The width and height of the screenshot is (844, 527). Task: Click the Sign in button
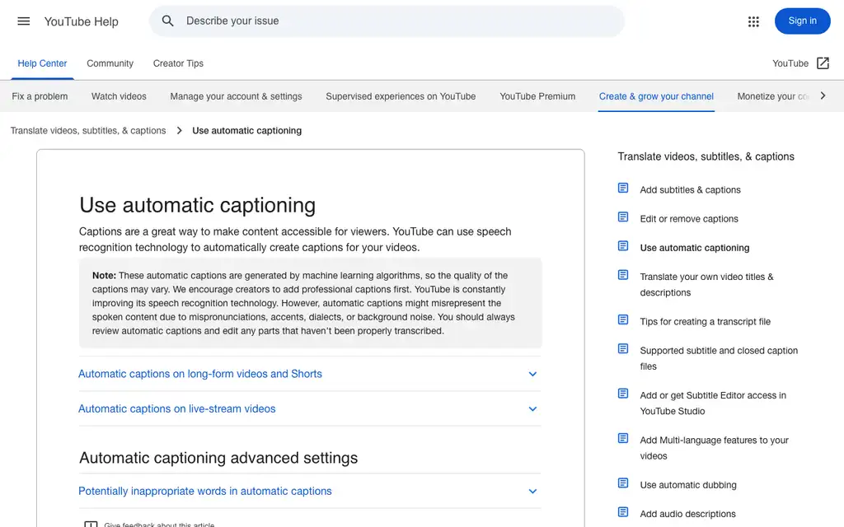point(802,21)
